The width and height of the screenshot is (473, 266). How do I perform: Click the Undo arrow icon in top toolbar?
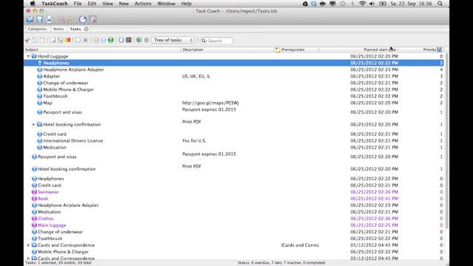coord(61,19)
